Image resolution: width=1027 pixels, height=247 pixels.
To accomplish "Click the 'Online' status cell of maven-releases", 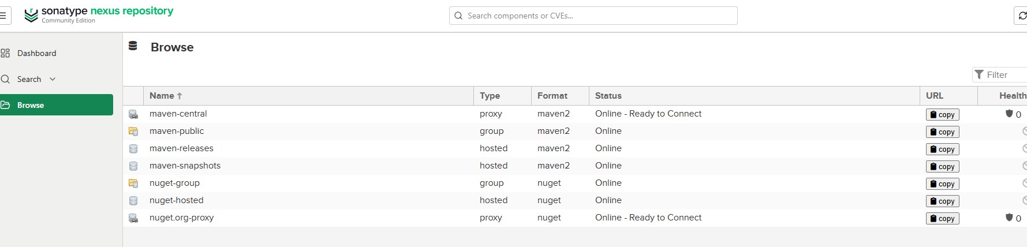I will point(608,148).
